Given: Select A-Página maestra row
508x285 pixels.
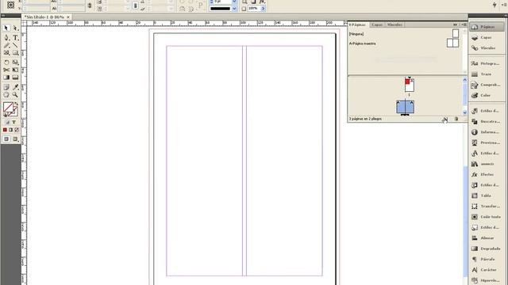Looking at the screenshot, I should tap(404, 43).
